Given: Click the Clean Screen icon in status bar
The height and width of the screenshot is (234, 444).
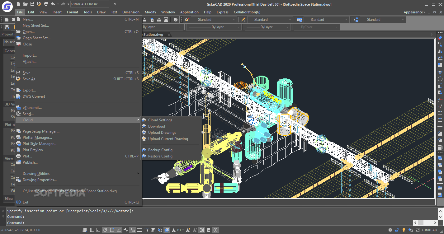Looking at the screenshot, I should (418, 230).
